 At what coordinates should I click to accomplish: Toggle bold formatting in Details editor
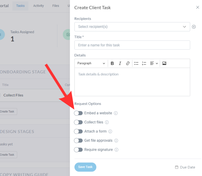coord(112,63)
